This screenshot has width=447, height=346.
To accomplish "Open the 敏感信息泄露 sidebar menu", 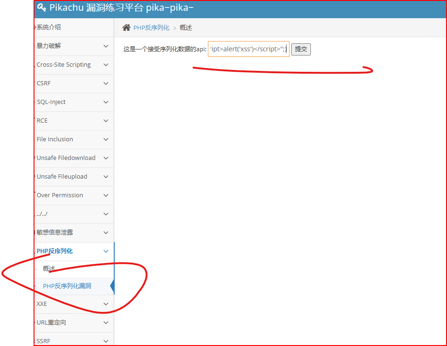I will click(x=55, y=233).
